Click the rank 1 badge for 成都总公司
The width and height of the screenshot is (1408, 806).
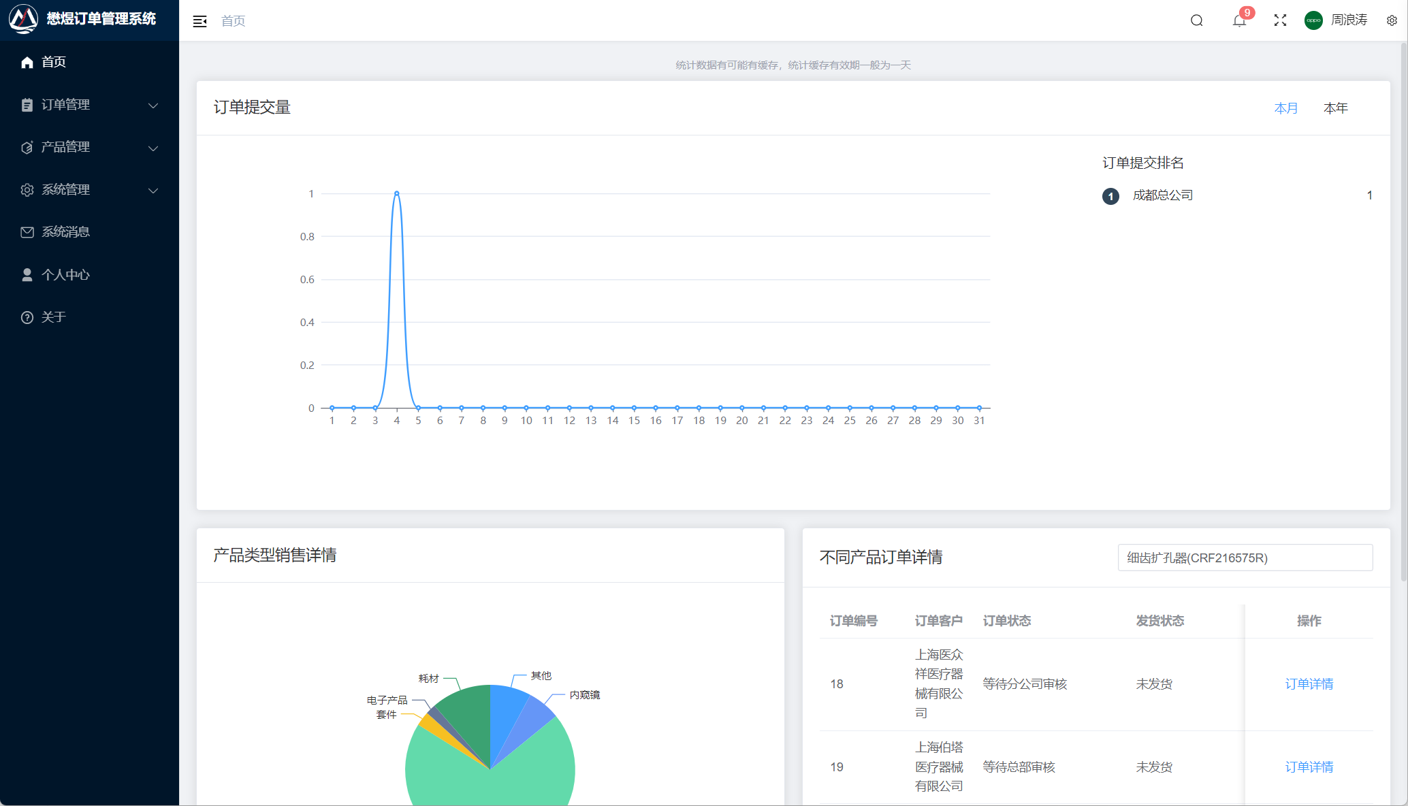click(x=1110, y=196)
